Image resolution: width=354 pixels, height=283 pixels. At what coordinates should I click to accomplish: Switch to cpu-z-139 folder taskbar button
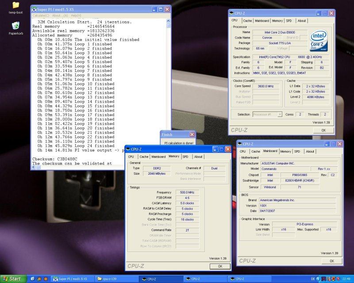116,279
